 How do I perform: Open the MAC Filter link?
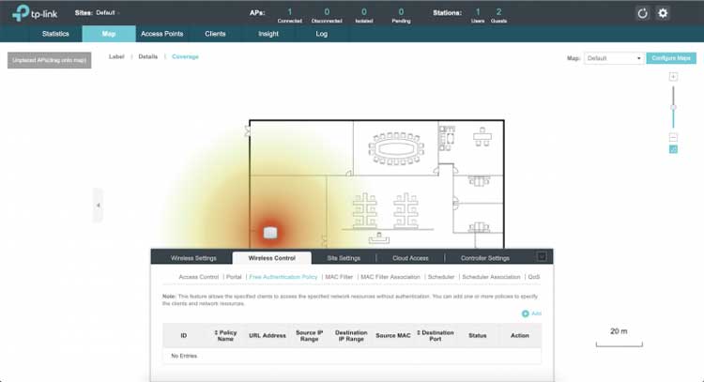tap(339, 278)
